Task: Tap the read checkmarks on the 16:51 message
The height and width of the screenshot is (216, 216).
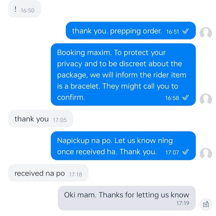Action: click(185, 31)
